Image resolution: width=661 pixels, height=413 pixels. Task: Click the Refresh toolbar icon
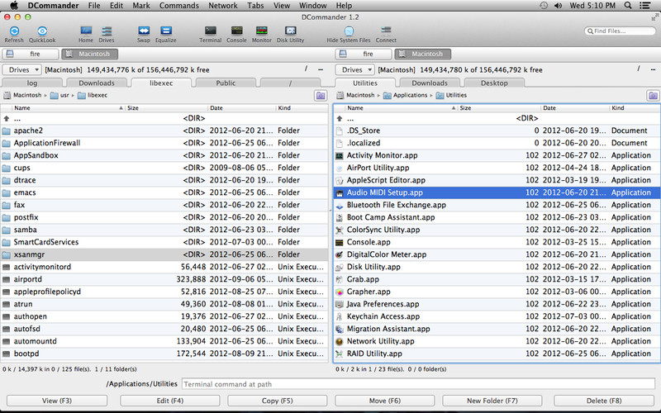(x=14, y=31)
